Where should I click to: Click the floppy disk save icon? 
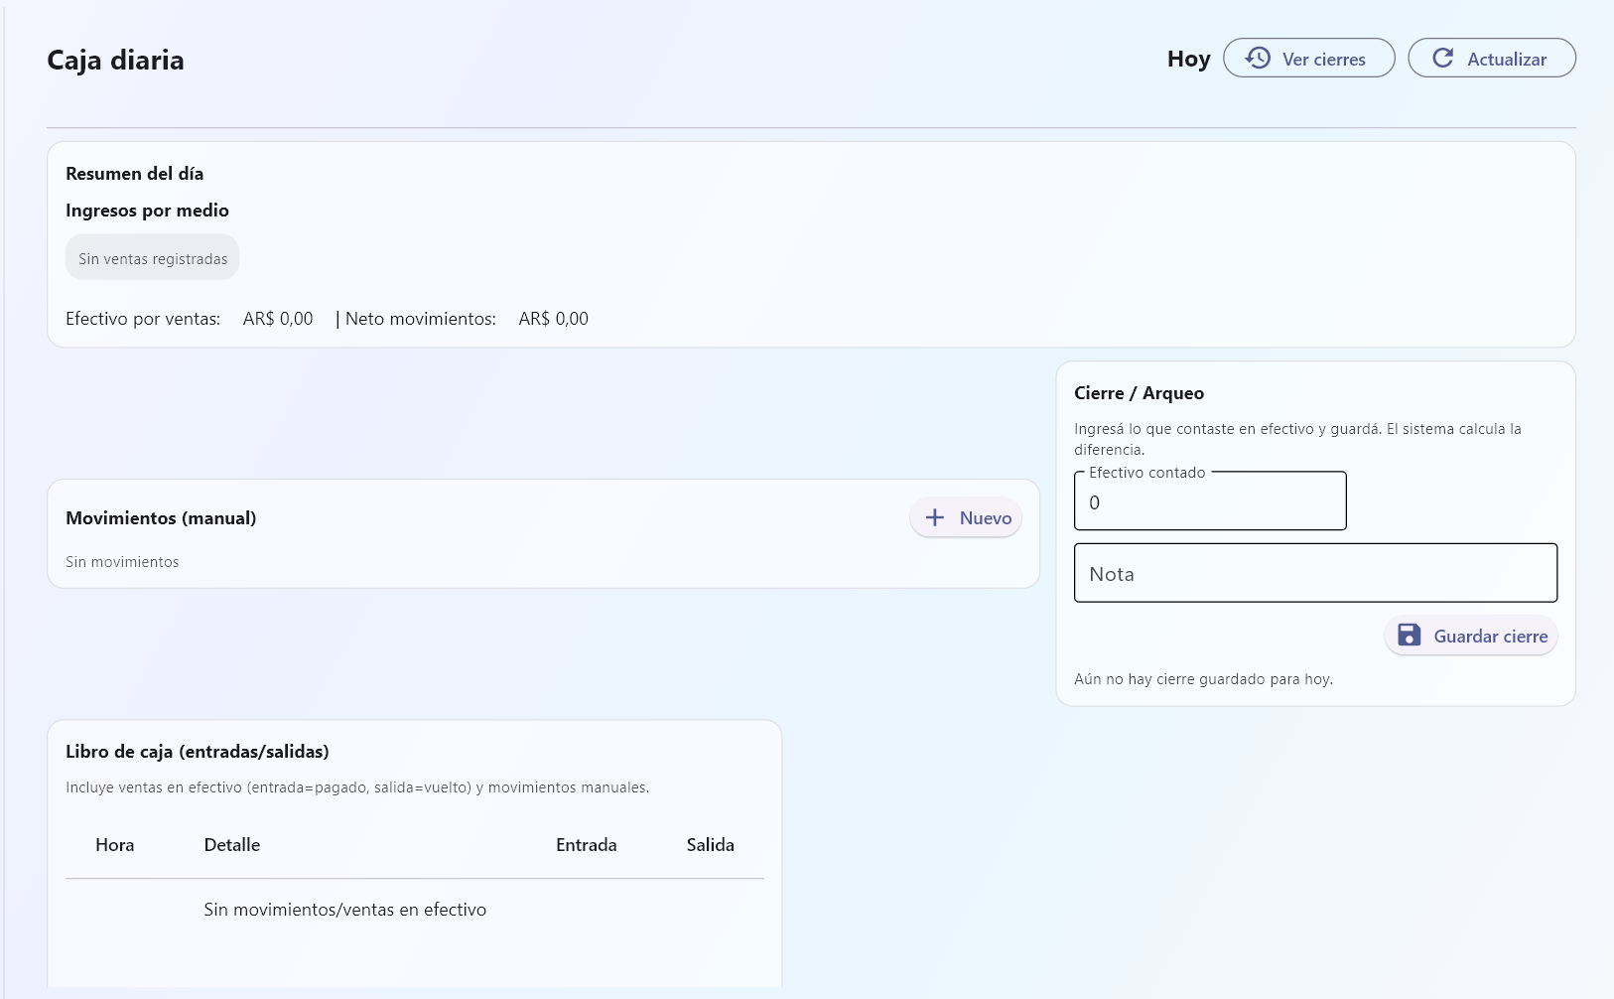click(x=1409, y=636)
